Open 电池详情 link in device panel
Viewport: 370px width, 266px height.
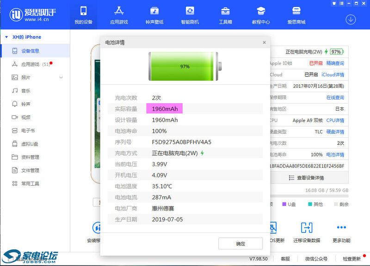coord(335,154)
